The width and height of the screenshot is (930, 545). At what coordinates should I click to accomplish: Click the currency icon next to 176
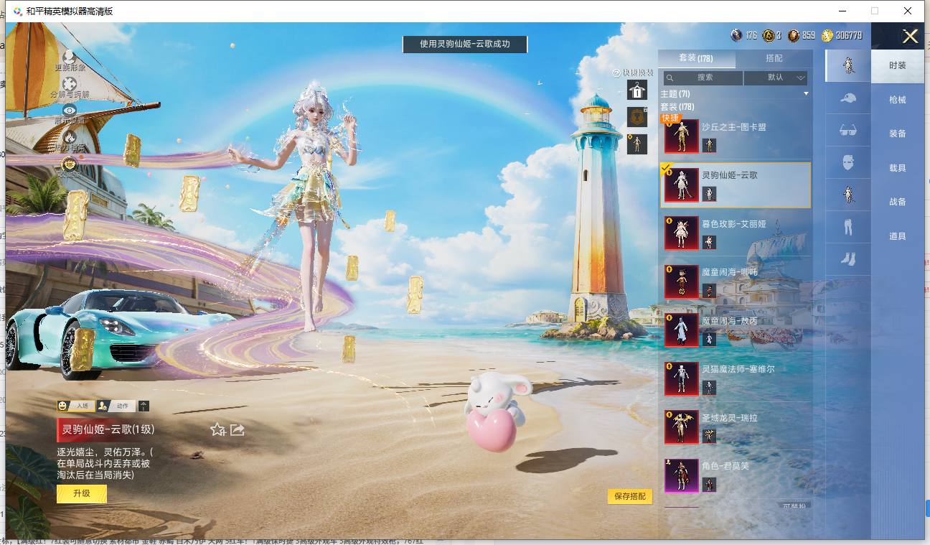coord(736,35)
